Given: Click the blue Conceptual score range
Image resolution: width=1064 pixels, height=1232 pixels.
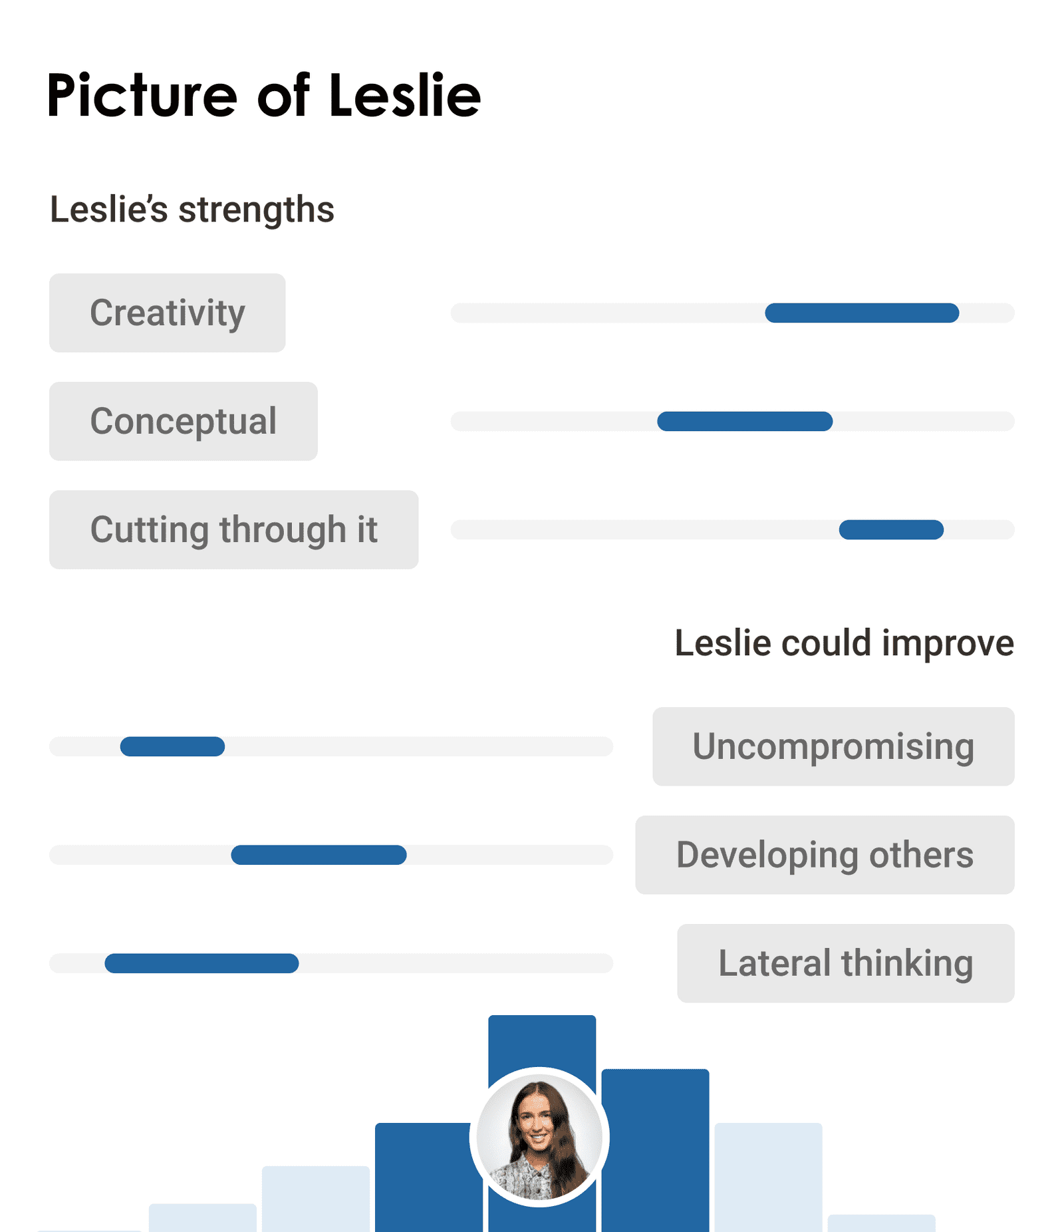Looking at the screenshot, I should click(745, 421).
